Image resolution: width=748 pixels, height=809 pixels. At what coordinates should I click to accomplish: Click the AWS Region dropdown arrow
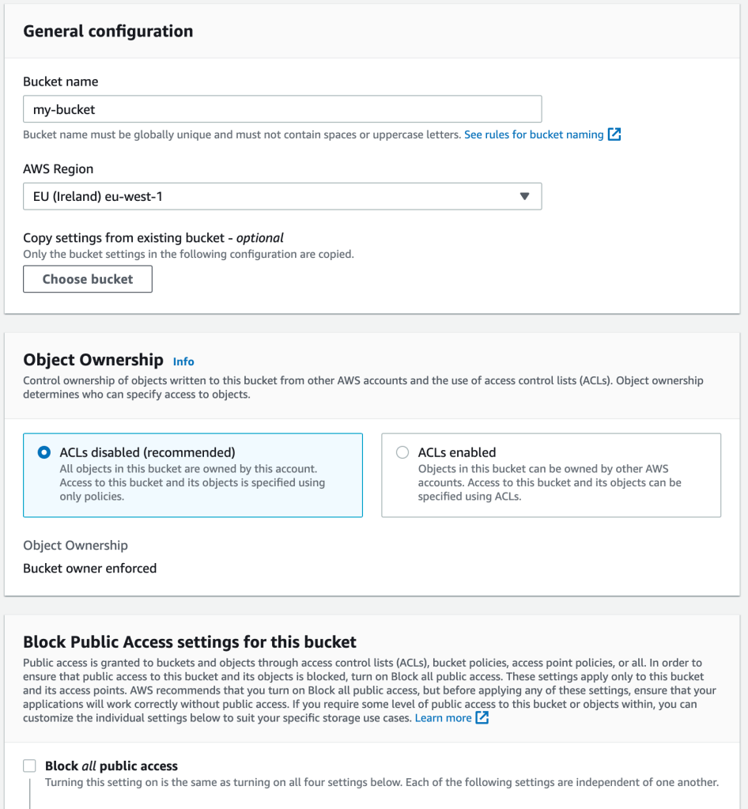tap(524, 196)
